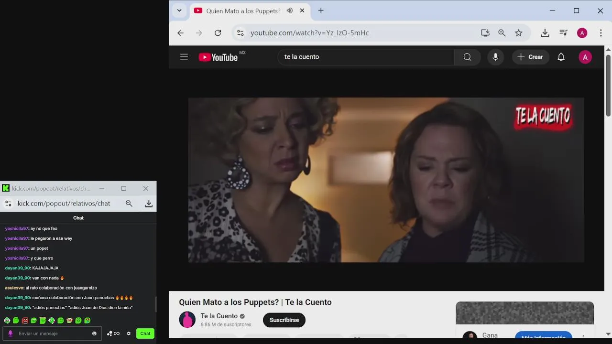The image size is (612, 344).
Task: Click Suscribirse button
Action: point(284,320)
